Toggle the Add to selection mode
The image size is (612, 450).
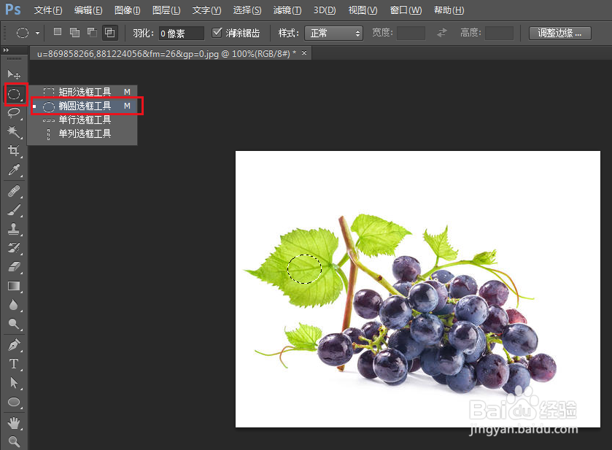coord(74,32)
